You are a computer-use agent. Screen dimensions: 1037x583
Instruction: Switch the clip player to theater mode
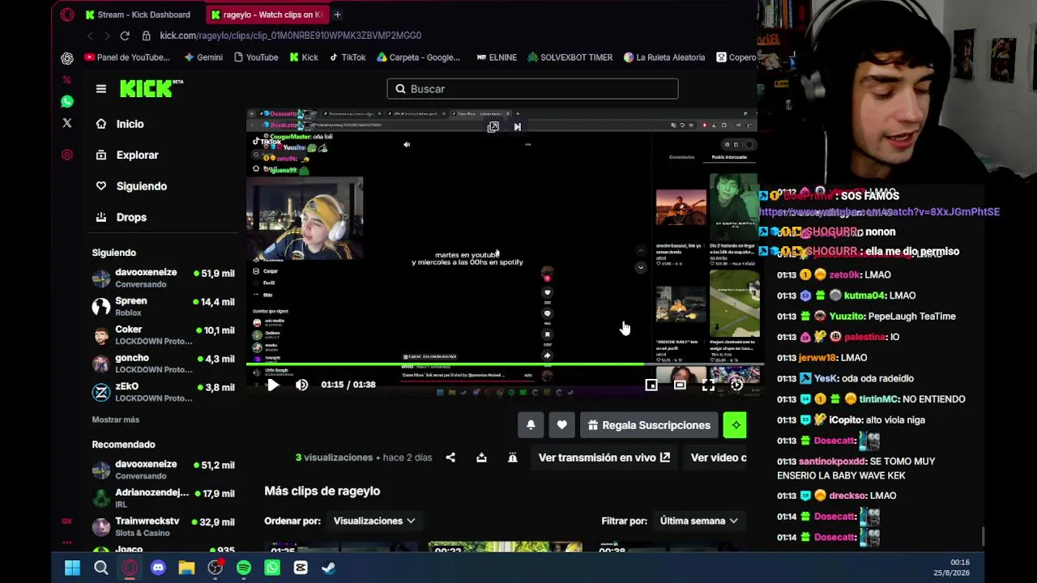tap(680, 385)
